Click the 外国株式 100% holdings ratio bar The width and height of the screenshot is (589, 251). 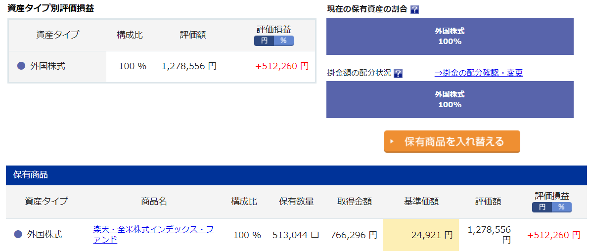point(450,37)
